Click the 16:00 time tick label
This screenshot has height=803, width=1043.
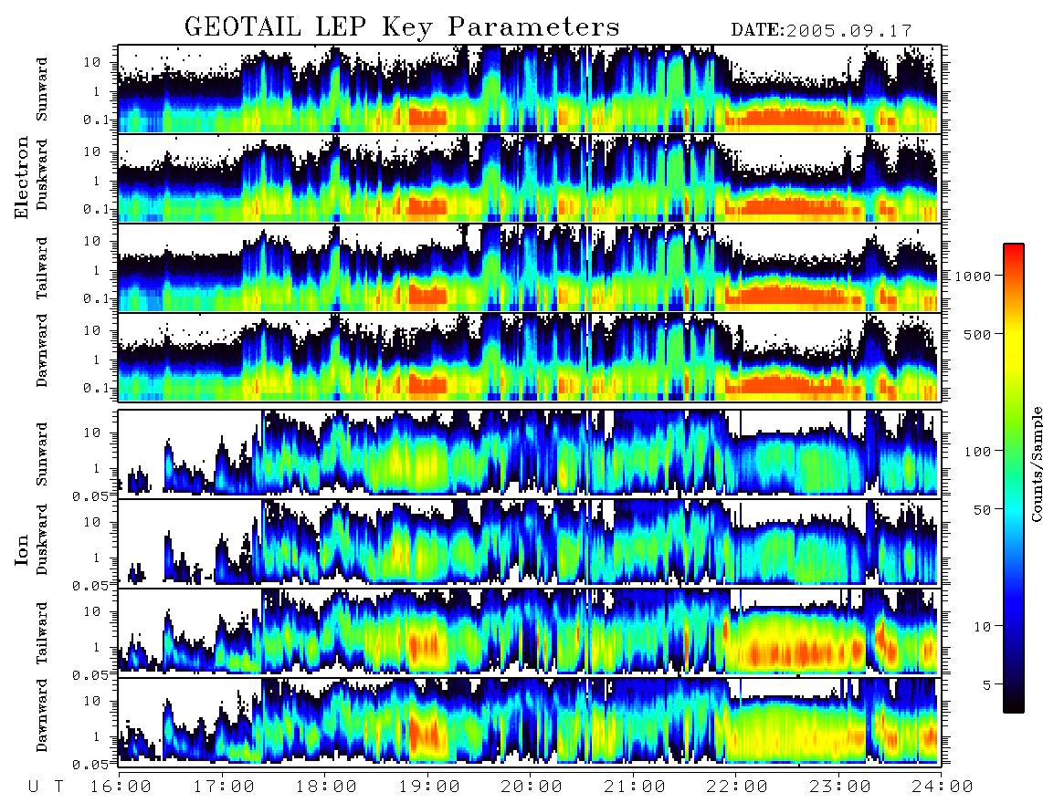point(122,787)
